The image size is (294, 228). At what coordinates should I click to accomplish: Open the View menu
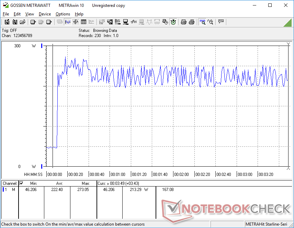click(x=30, y=14)
